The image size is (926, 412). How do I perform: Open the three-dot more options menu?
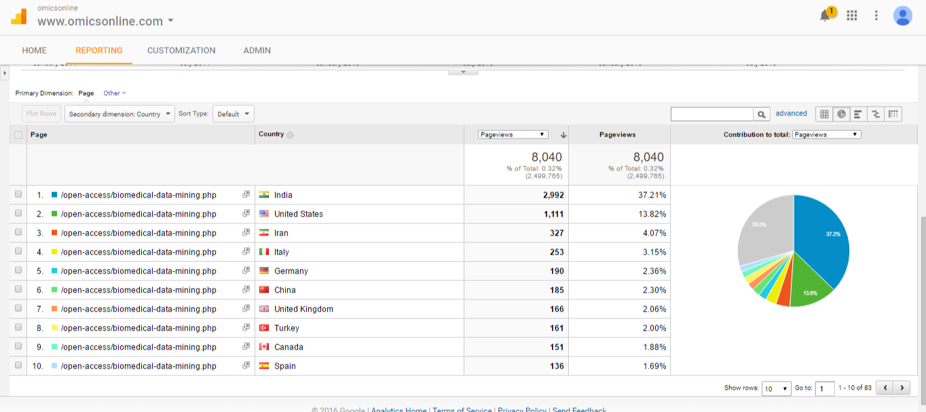pyautogui.click(x=876, y=16)
